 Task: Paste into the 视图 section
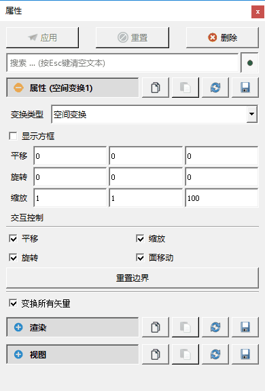click(x=185, y=354)
